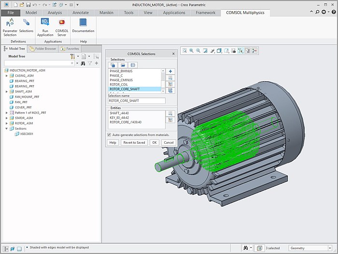This screenshot has height=254, width=338.
Task: Undo the last action in the toolbar
Action: tap(35, 5)
